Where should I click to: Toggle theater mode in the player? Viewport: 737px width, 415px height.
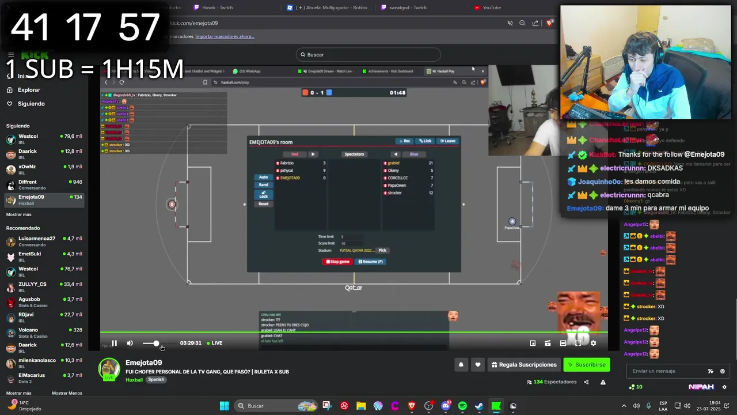click(563, 343)
